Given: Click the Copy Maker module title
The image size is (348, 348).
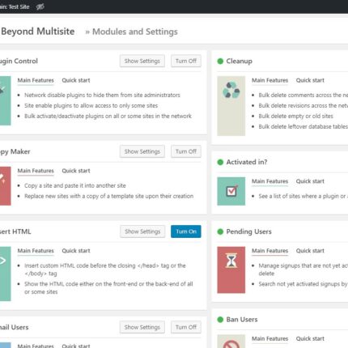Looking at the screenshot, I should coord(15,151).
